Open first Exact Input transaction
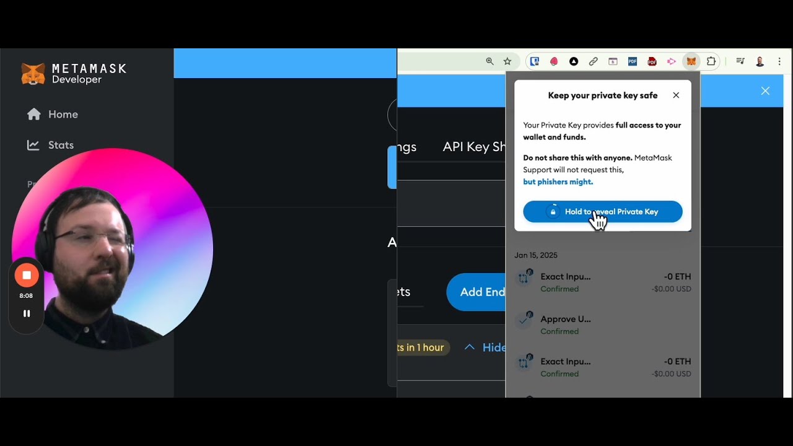The height and width of the screenshot is (446, 793). [603, 282]
